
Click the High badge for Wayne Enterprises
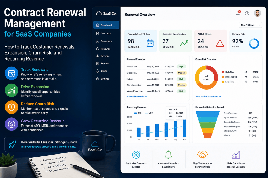[x=181, y=91]
